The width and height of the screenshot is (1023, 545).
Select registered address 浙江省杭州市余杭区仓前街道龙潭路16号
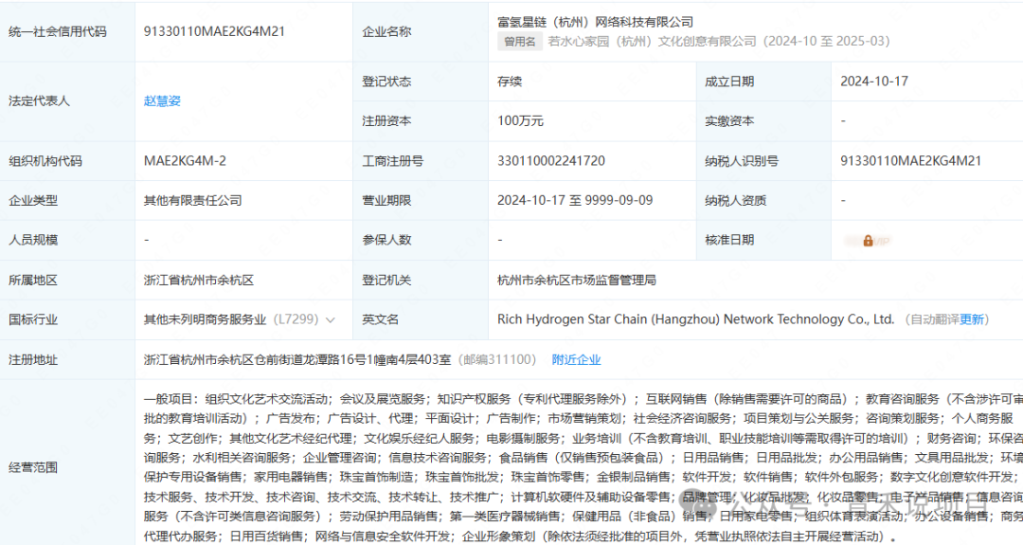pyautogui.click(x=296, y=359)
